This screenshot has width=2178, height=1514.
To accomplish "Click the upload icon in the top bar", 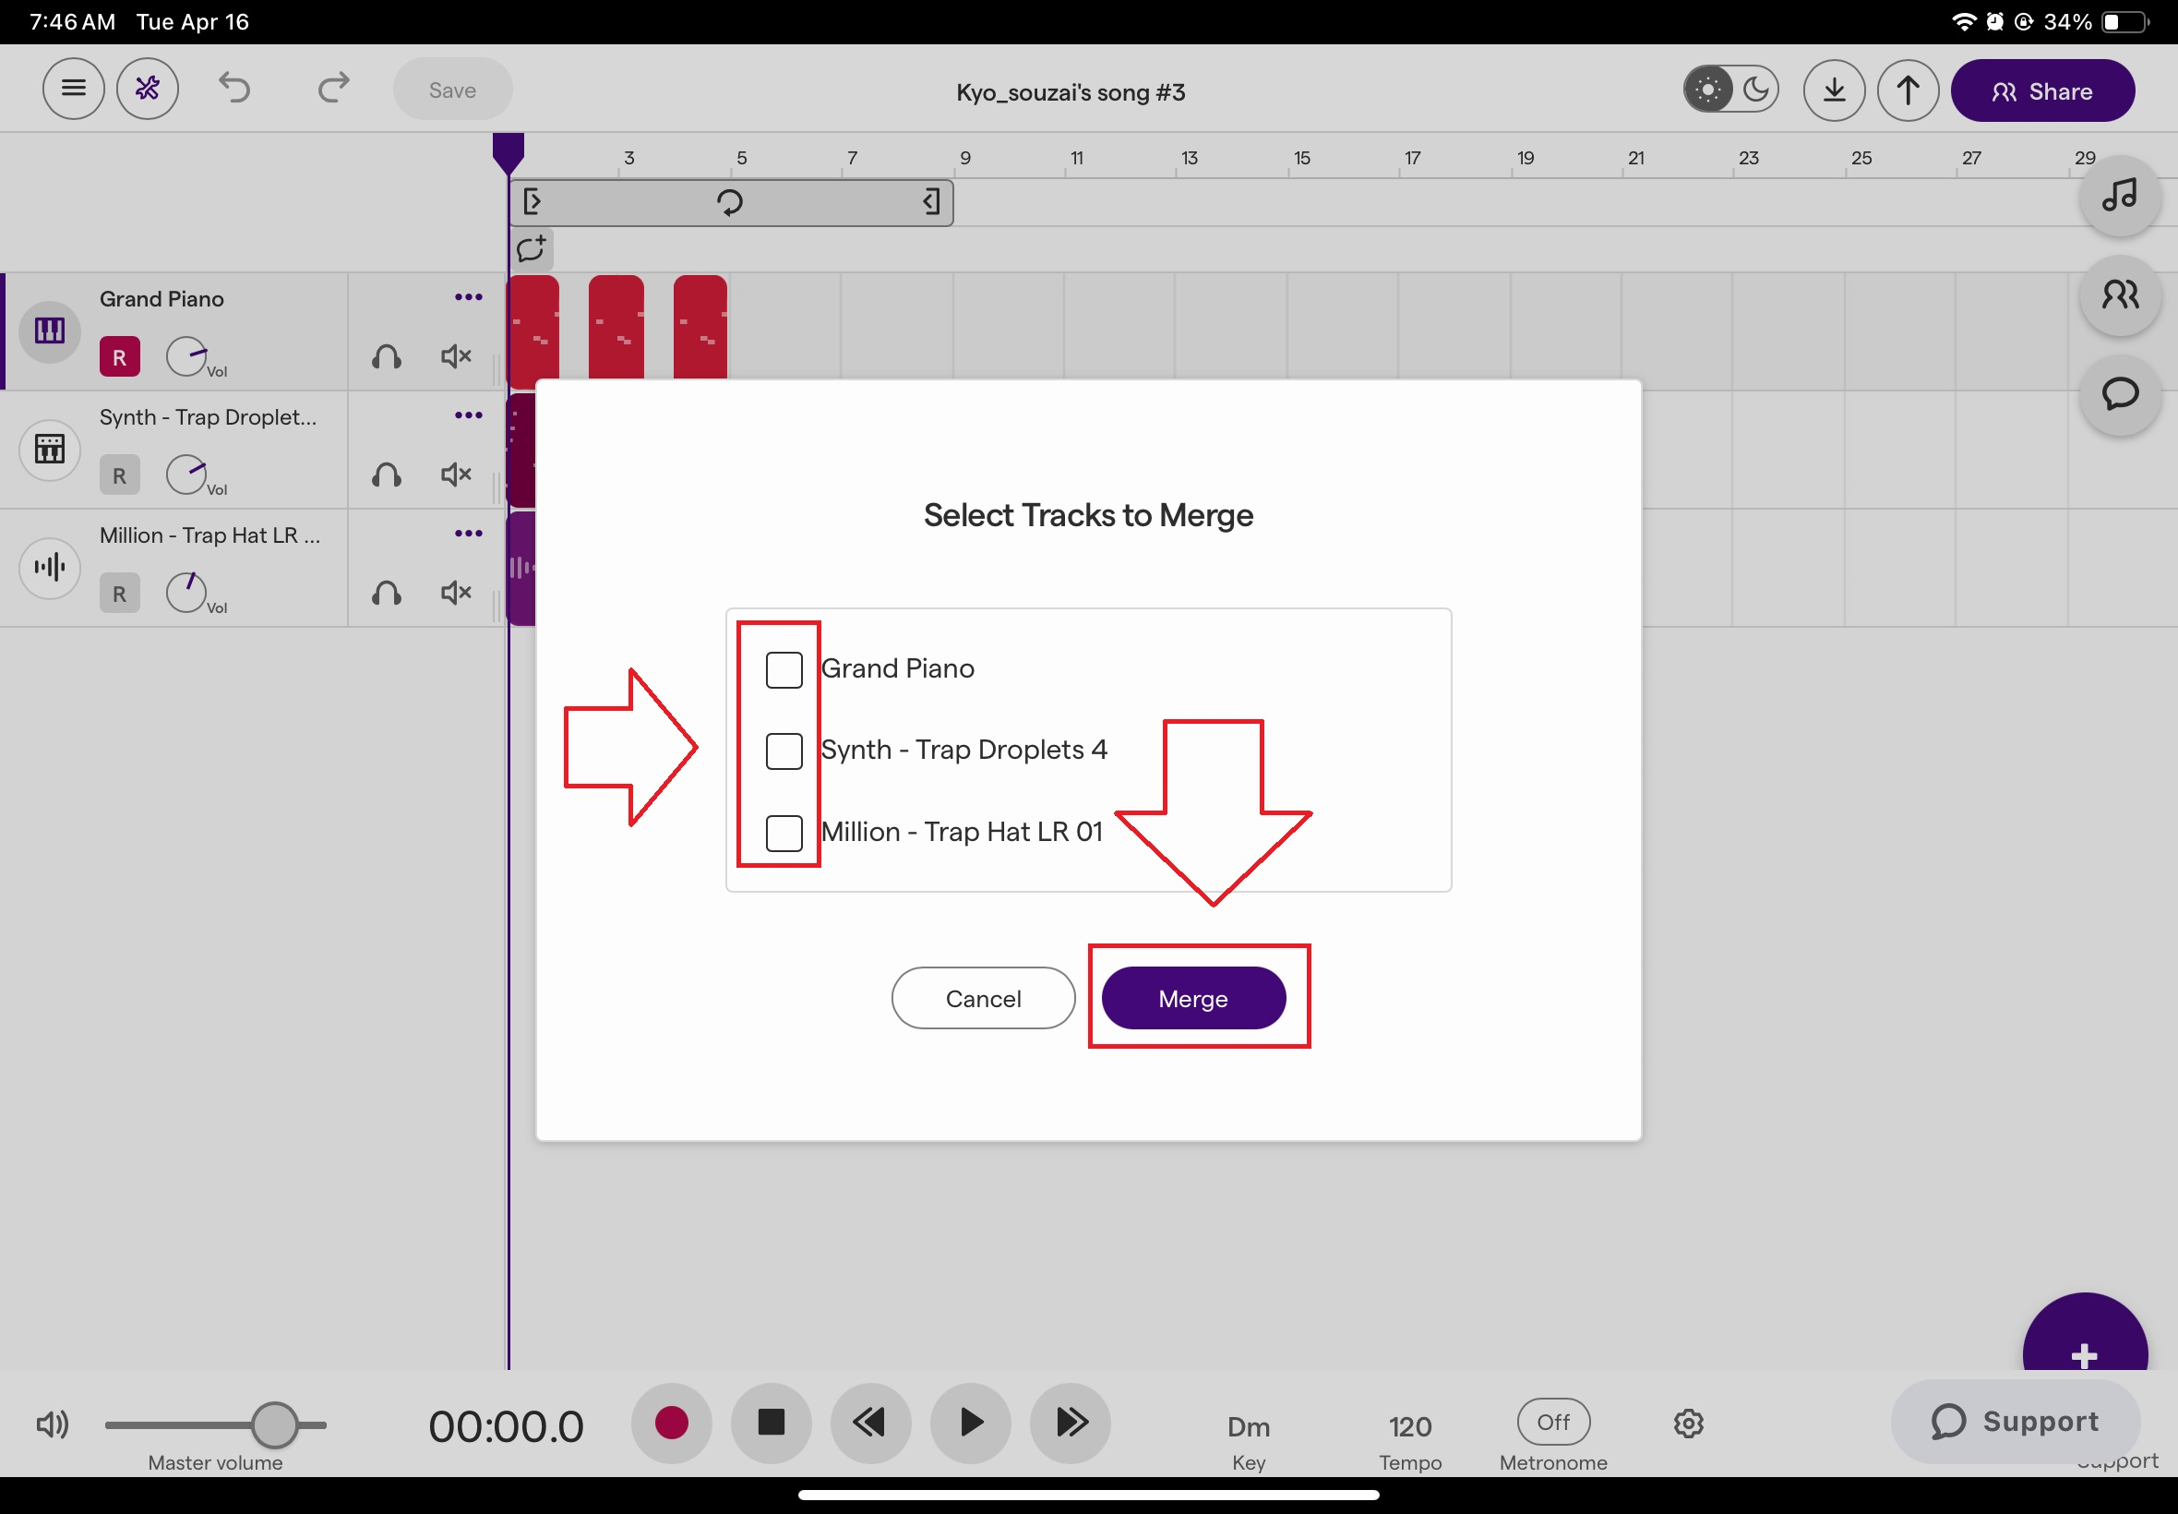I will point(1906,90).
